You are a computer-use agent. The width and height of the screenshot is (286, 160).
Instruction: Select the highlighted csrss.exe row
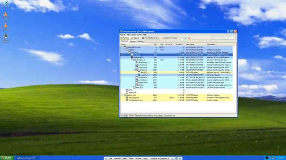[177, 55]
